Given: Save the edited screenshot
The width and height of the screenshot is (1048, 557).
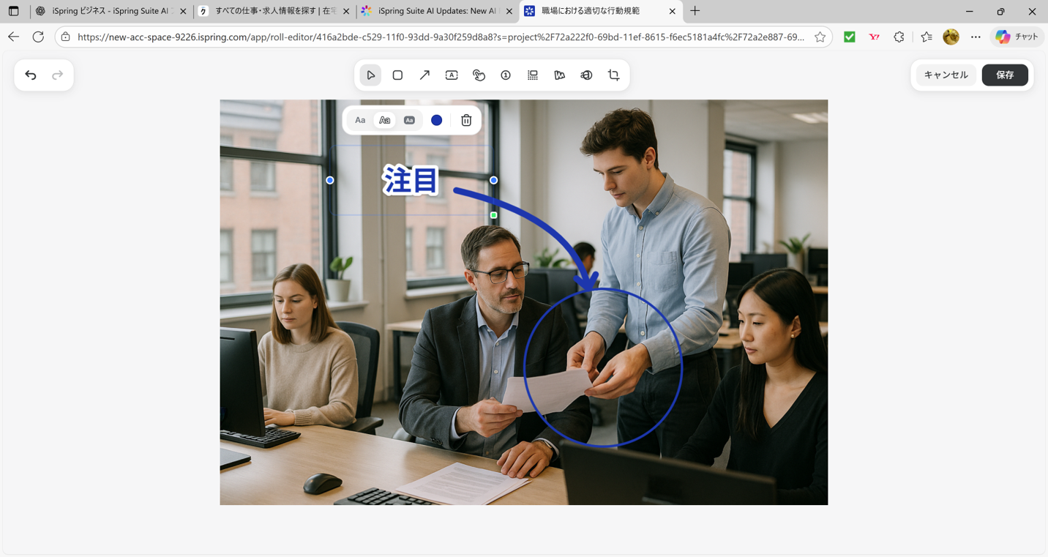Looking at the screenshot, I should point(1005,75).
